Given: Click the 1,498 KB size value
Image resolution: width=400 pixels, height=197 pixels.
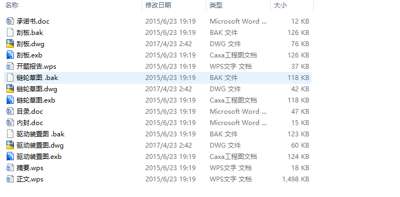Looking at the screenshot, I should tap(295, 179).
